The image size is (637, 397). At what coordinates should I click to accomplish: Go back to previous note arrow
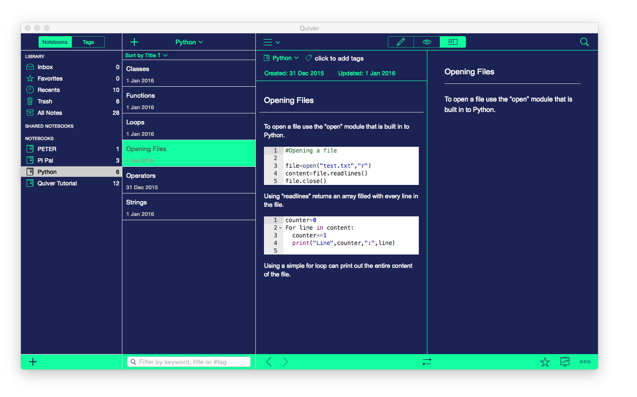click(x=269, y=362)
